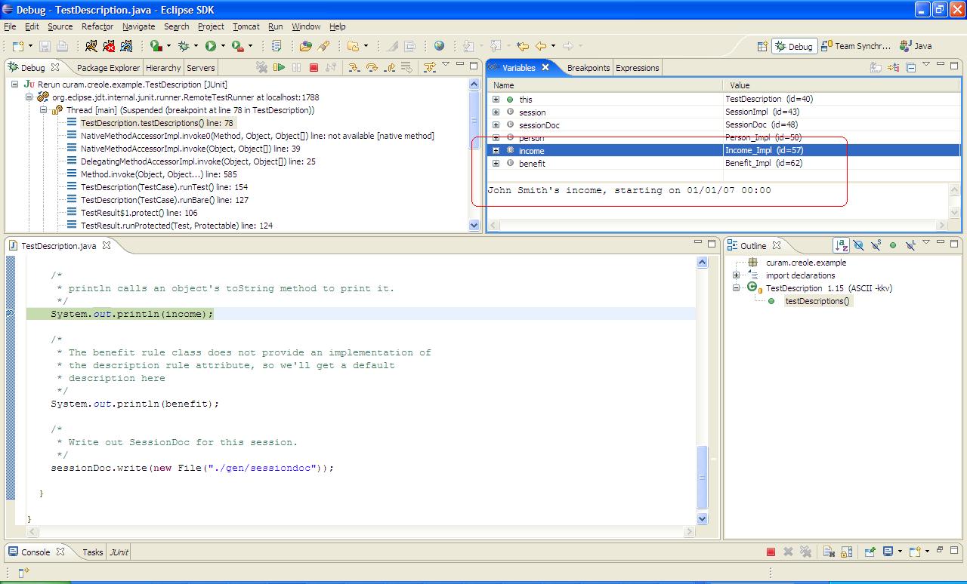Screen dimensions: 967x584
Task: Click the Step Over icon
Action: pyautogui.click(x=372, y=67)
